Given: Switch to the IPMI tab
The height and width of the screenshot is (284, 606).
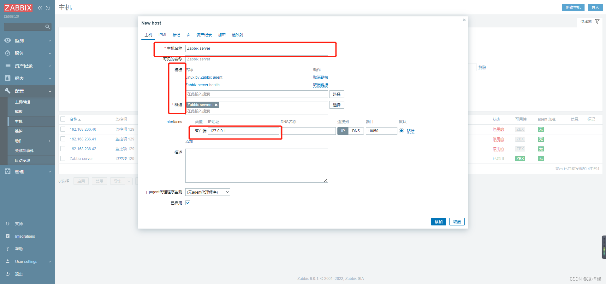Looking at the screenshot, I should pos(162,35).
